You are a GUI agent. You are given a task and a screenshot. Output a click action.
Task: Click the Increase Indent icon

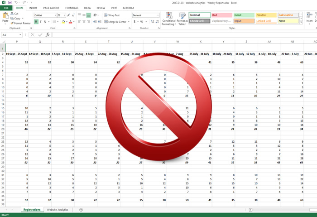(100, 22)
